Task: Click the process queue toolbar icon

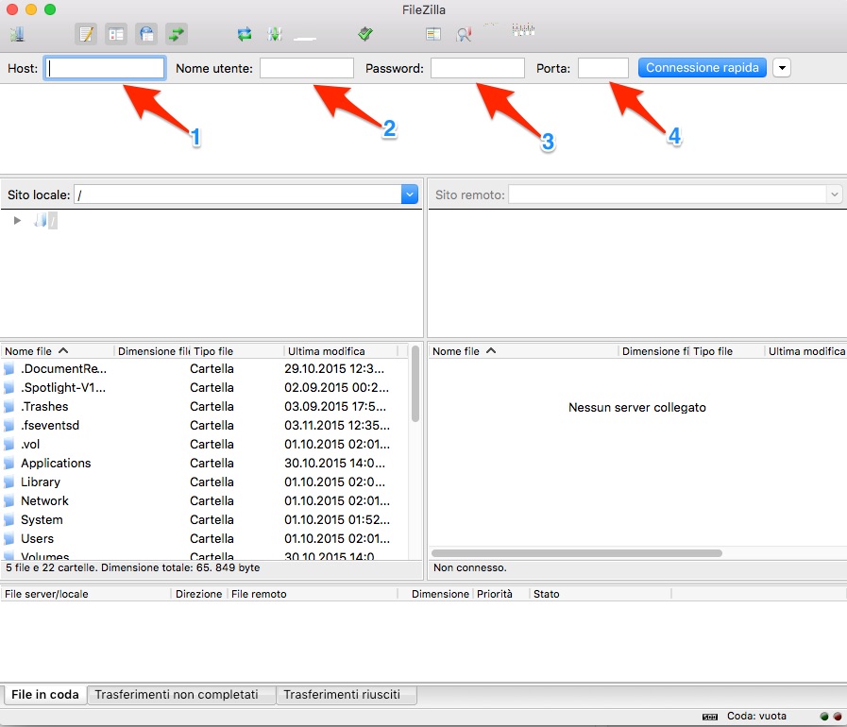Action: [275, 35]
